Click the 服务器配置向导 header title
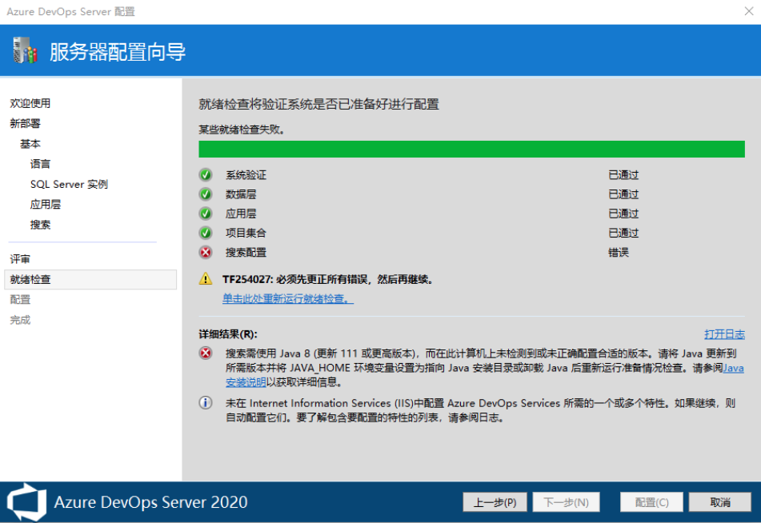 [x=118, y=52]
